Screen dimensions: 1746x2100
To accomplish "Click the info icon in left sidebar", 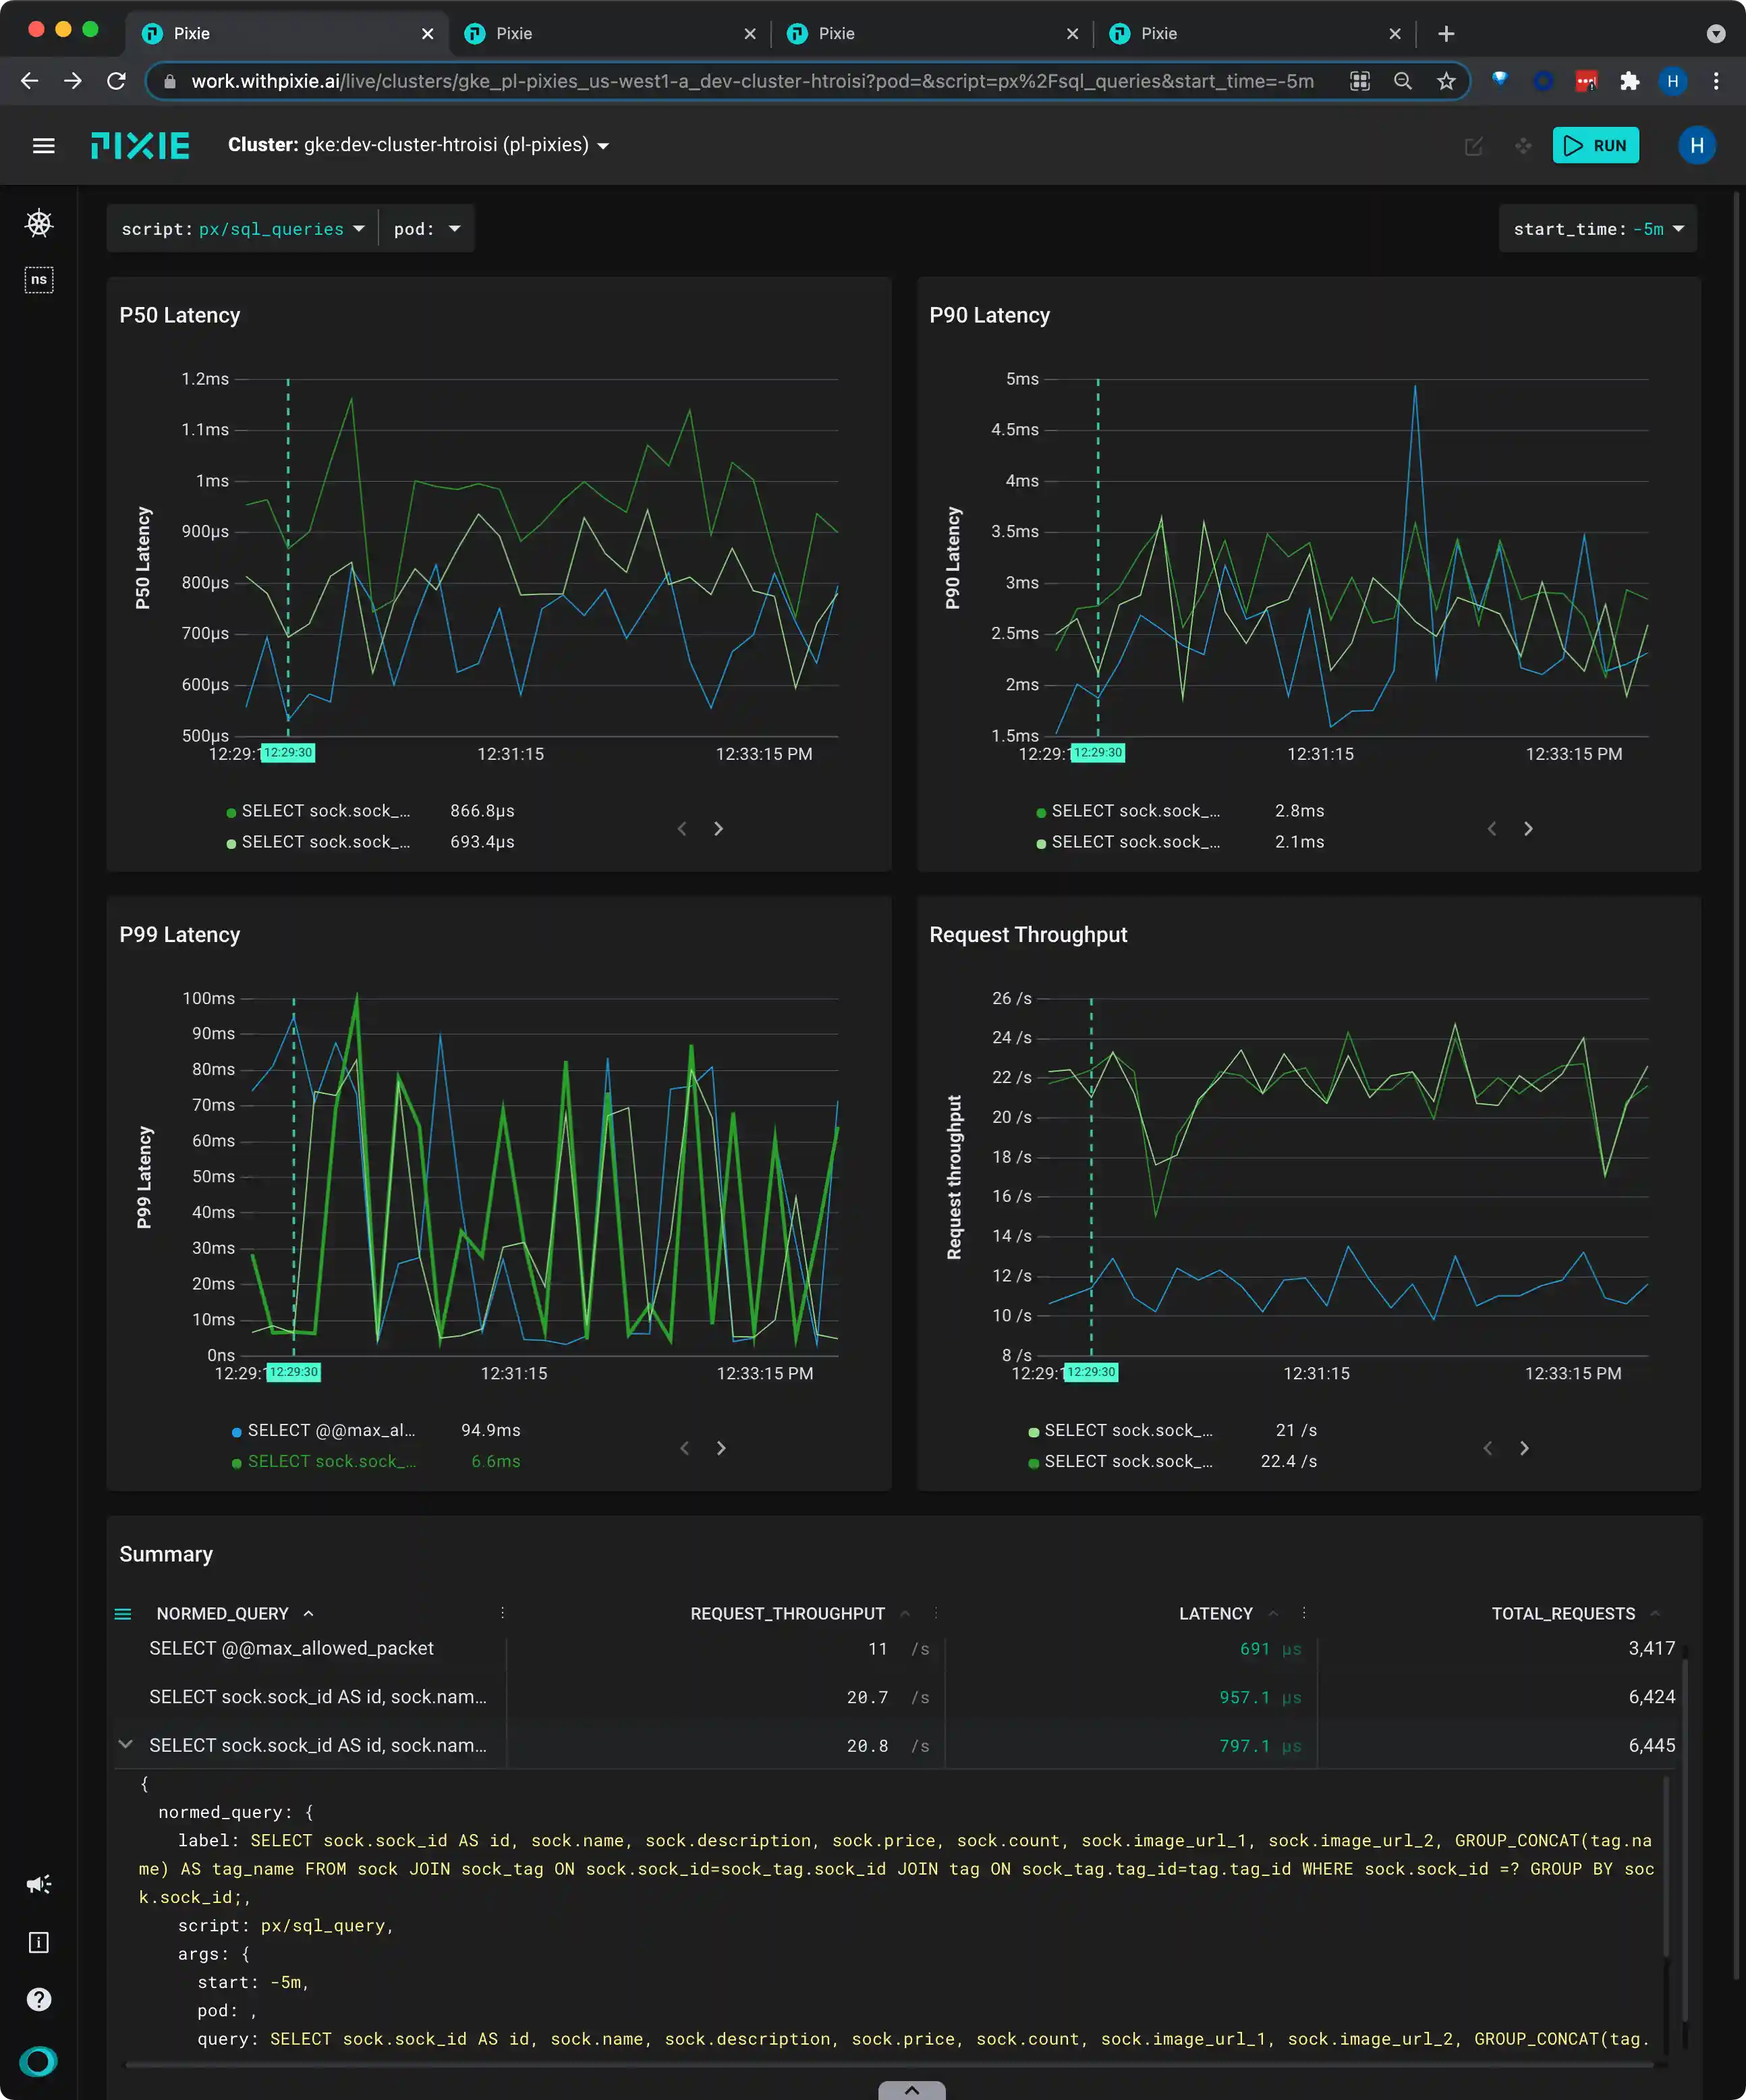I will (39, 1942).
